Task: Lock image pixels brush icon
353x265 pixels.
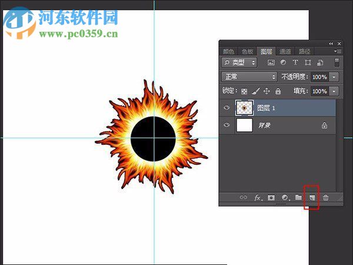Action: pos(255,91)
